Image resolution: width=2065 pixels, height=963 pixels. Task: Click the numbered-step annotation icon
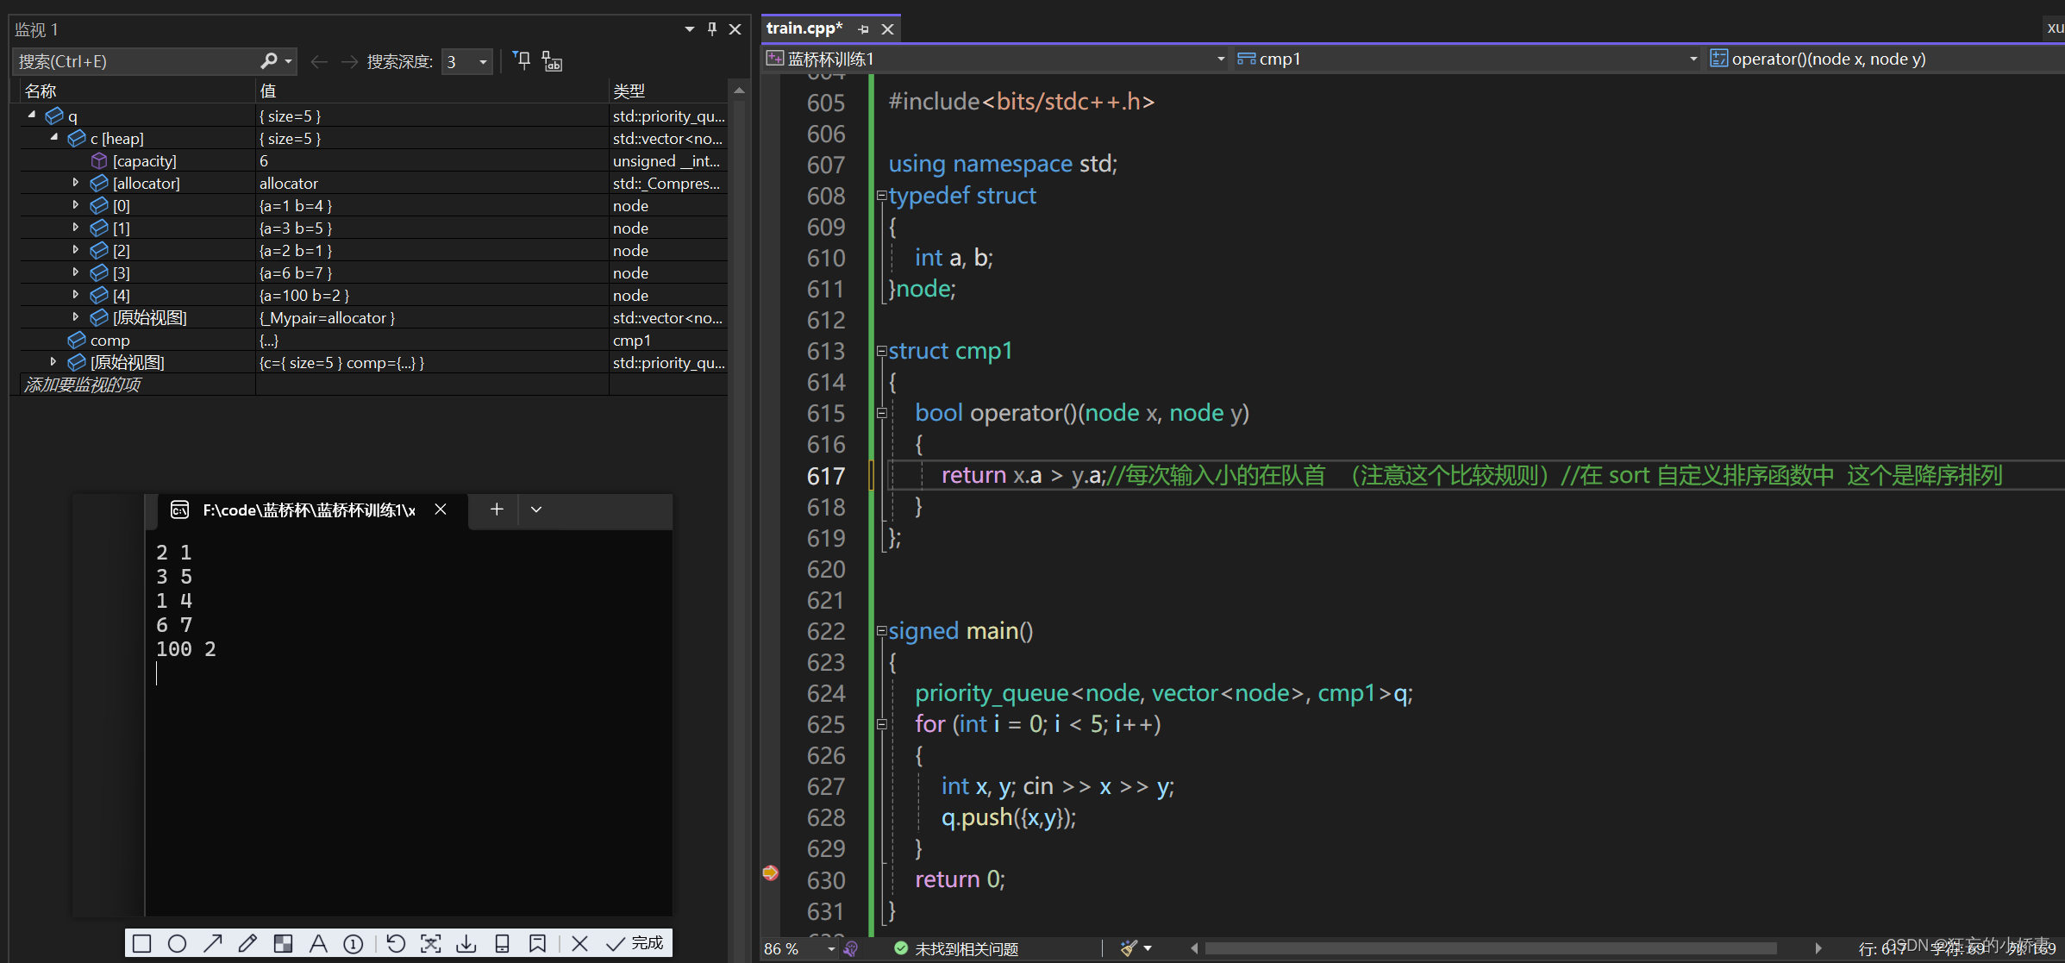(353, 943)
